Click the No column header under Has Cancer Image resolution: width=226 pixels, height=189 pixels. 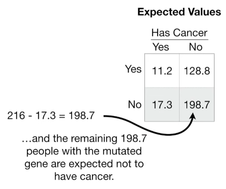(x=196, y=47)
